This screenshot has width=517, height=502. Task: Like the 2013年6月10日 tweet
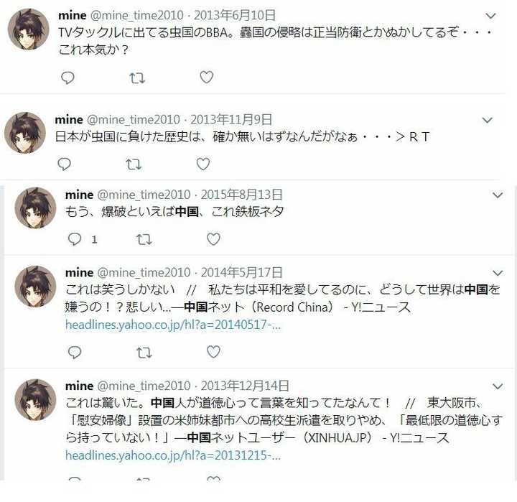coord(207,77)
